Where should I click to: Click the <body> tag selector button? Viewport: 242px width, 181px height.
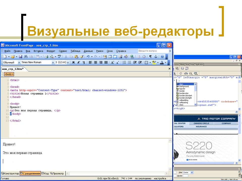click(9, 74)
